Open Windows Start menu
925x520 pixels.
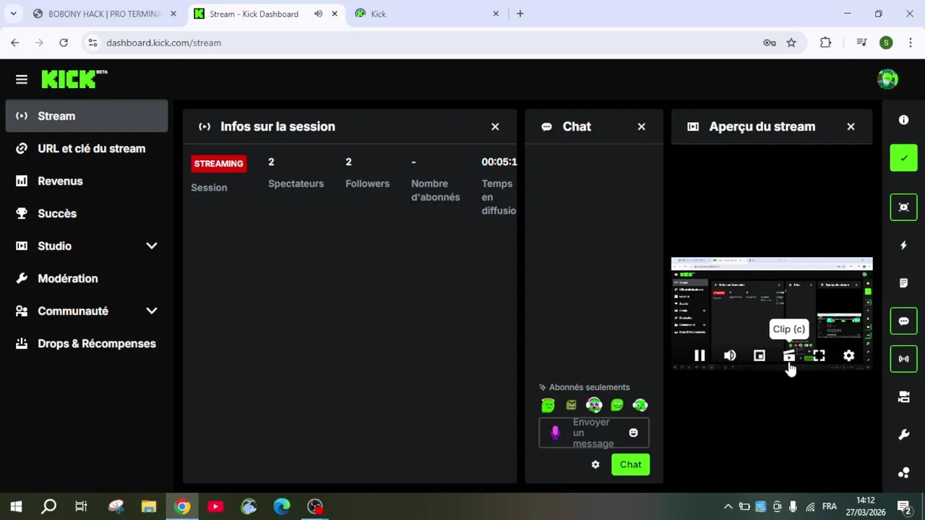16,506
